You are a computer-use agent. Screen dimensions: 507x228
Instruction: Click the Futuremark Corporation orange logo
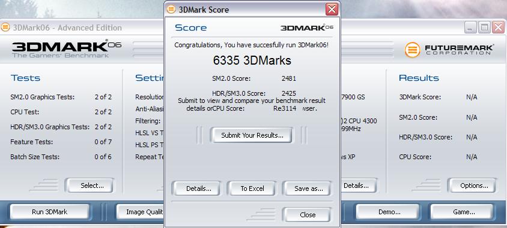(x=412, y=50)
